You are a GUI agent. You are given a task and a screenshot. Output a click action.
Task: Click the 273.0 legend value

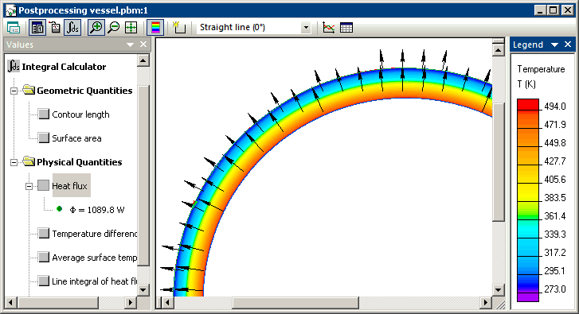point(555,289)
